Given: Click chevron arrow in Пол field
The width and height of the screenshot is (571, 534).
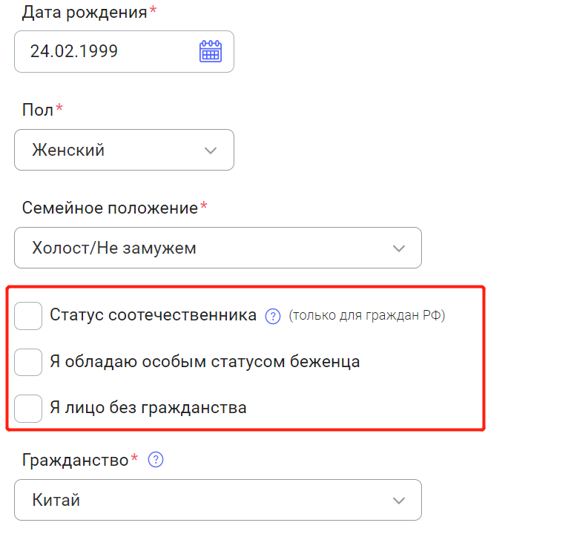Looking at the screenshot, I should tap(211, 151).
